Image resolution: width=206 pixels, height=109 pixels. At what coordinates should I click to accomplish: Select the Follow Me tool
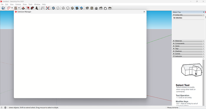pos(32,8)
